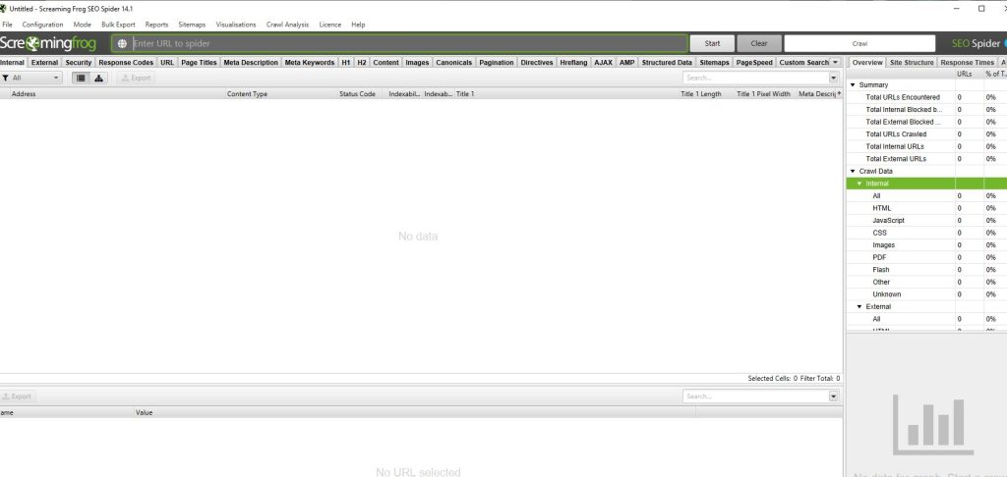Switch to the Pagination tab
The height and width of the screenshot is (477, 1007).
(x=497, y=62)
